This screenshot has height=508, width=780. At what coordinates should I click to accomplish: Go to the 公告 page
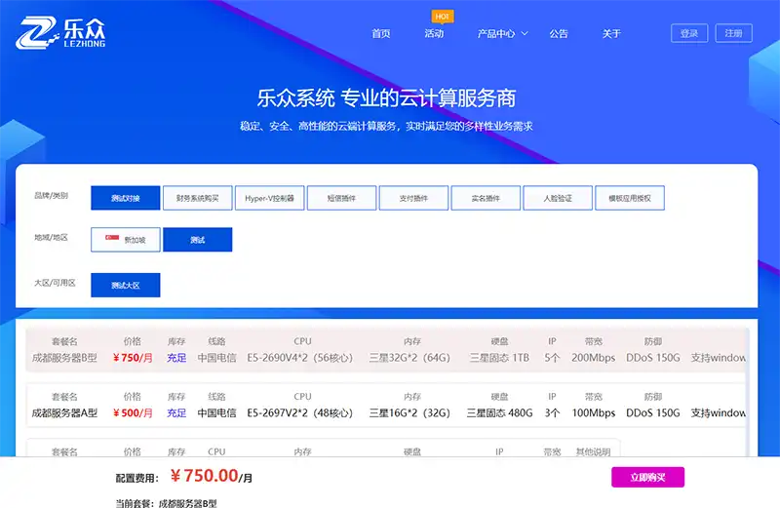[x=559, y=33]
